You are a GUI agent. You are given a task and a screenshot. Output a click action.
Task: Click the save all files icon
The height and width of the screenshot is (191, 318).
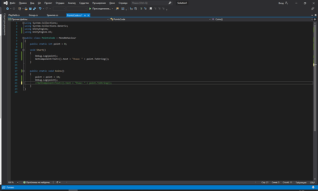[x=35, y=9]
